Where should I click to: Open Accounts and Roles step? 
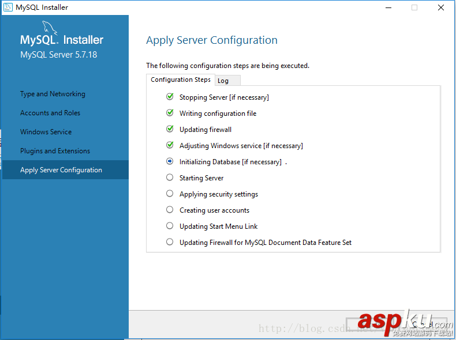tap(50, 113)
